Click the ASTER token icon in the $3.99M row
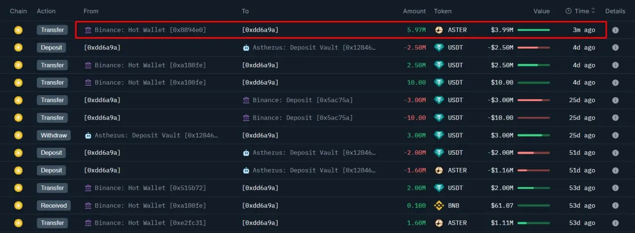Viewport: 635px width, 233px height. [439, 30]
